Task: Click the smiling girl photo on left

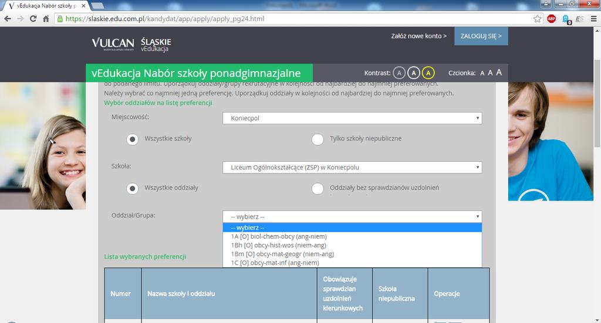Action: click(43, 146)
